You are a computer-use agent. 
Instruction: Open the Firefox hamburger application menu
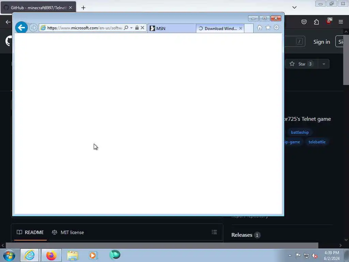coord(341,22)
